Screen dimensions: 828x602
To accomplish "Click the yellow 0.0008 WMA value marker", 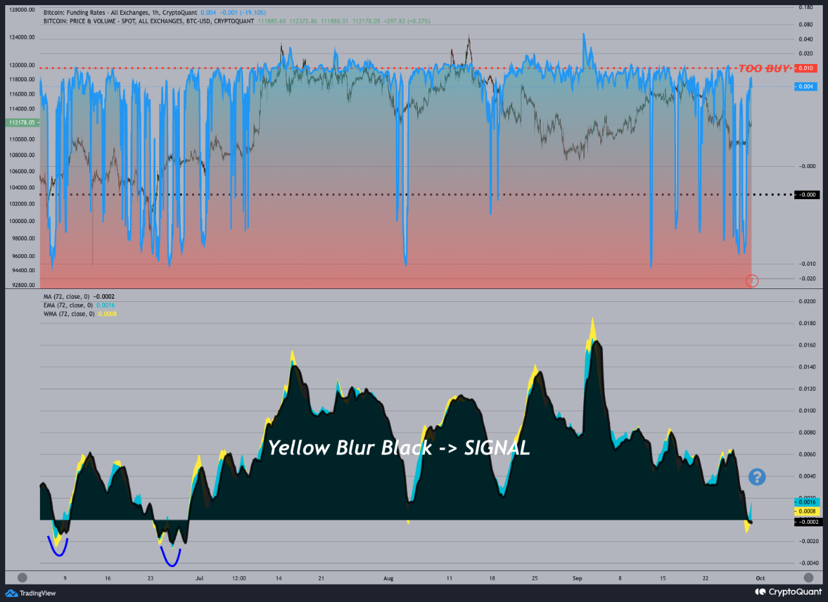I will pos(806,511).
